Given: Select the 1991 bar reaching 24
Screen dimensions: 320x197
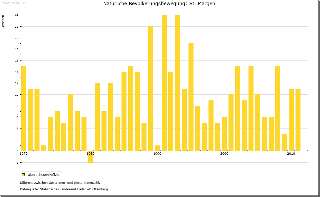Looking at the screenshot, I should pos(164,83).
